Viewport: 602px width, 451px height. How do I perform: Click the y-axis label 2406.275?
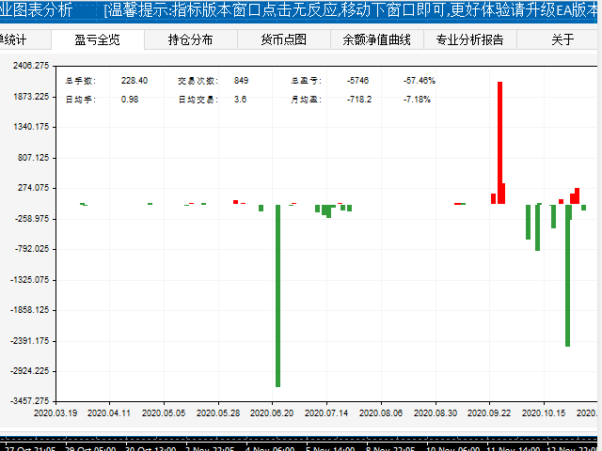click(31, 66)
